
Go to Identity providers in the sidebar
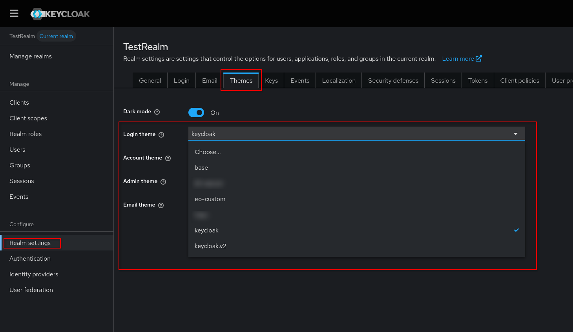[x=57, y=274]
